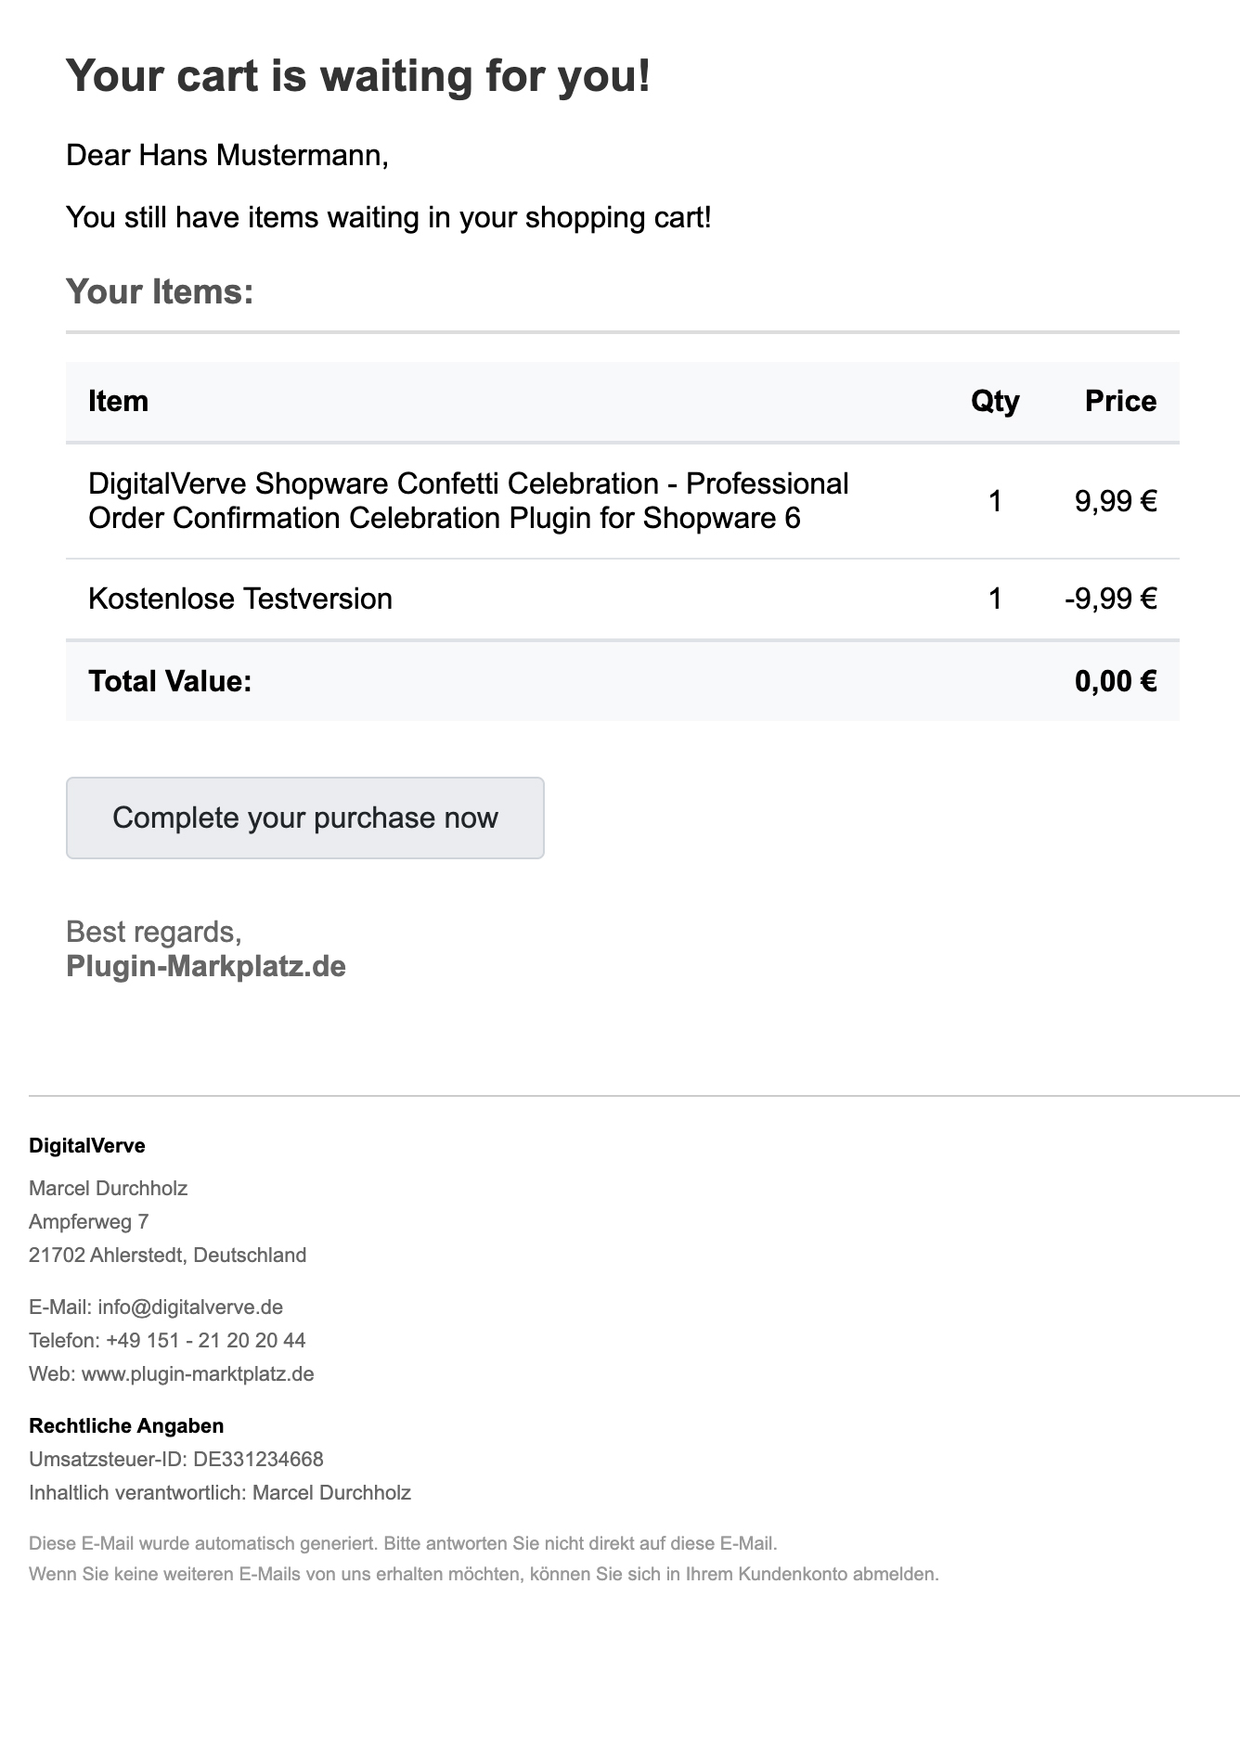Click the "Rechtliche Angaben" footer heading

(x=126, y=1425)
